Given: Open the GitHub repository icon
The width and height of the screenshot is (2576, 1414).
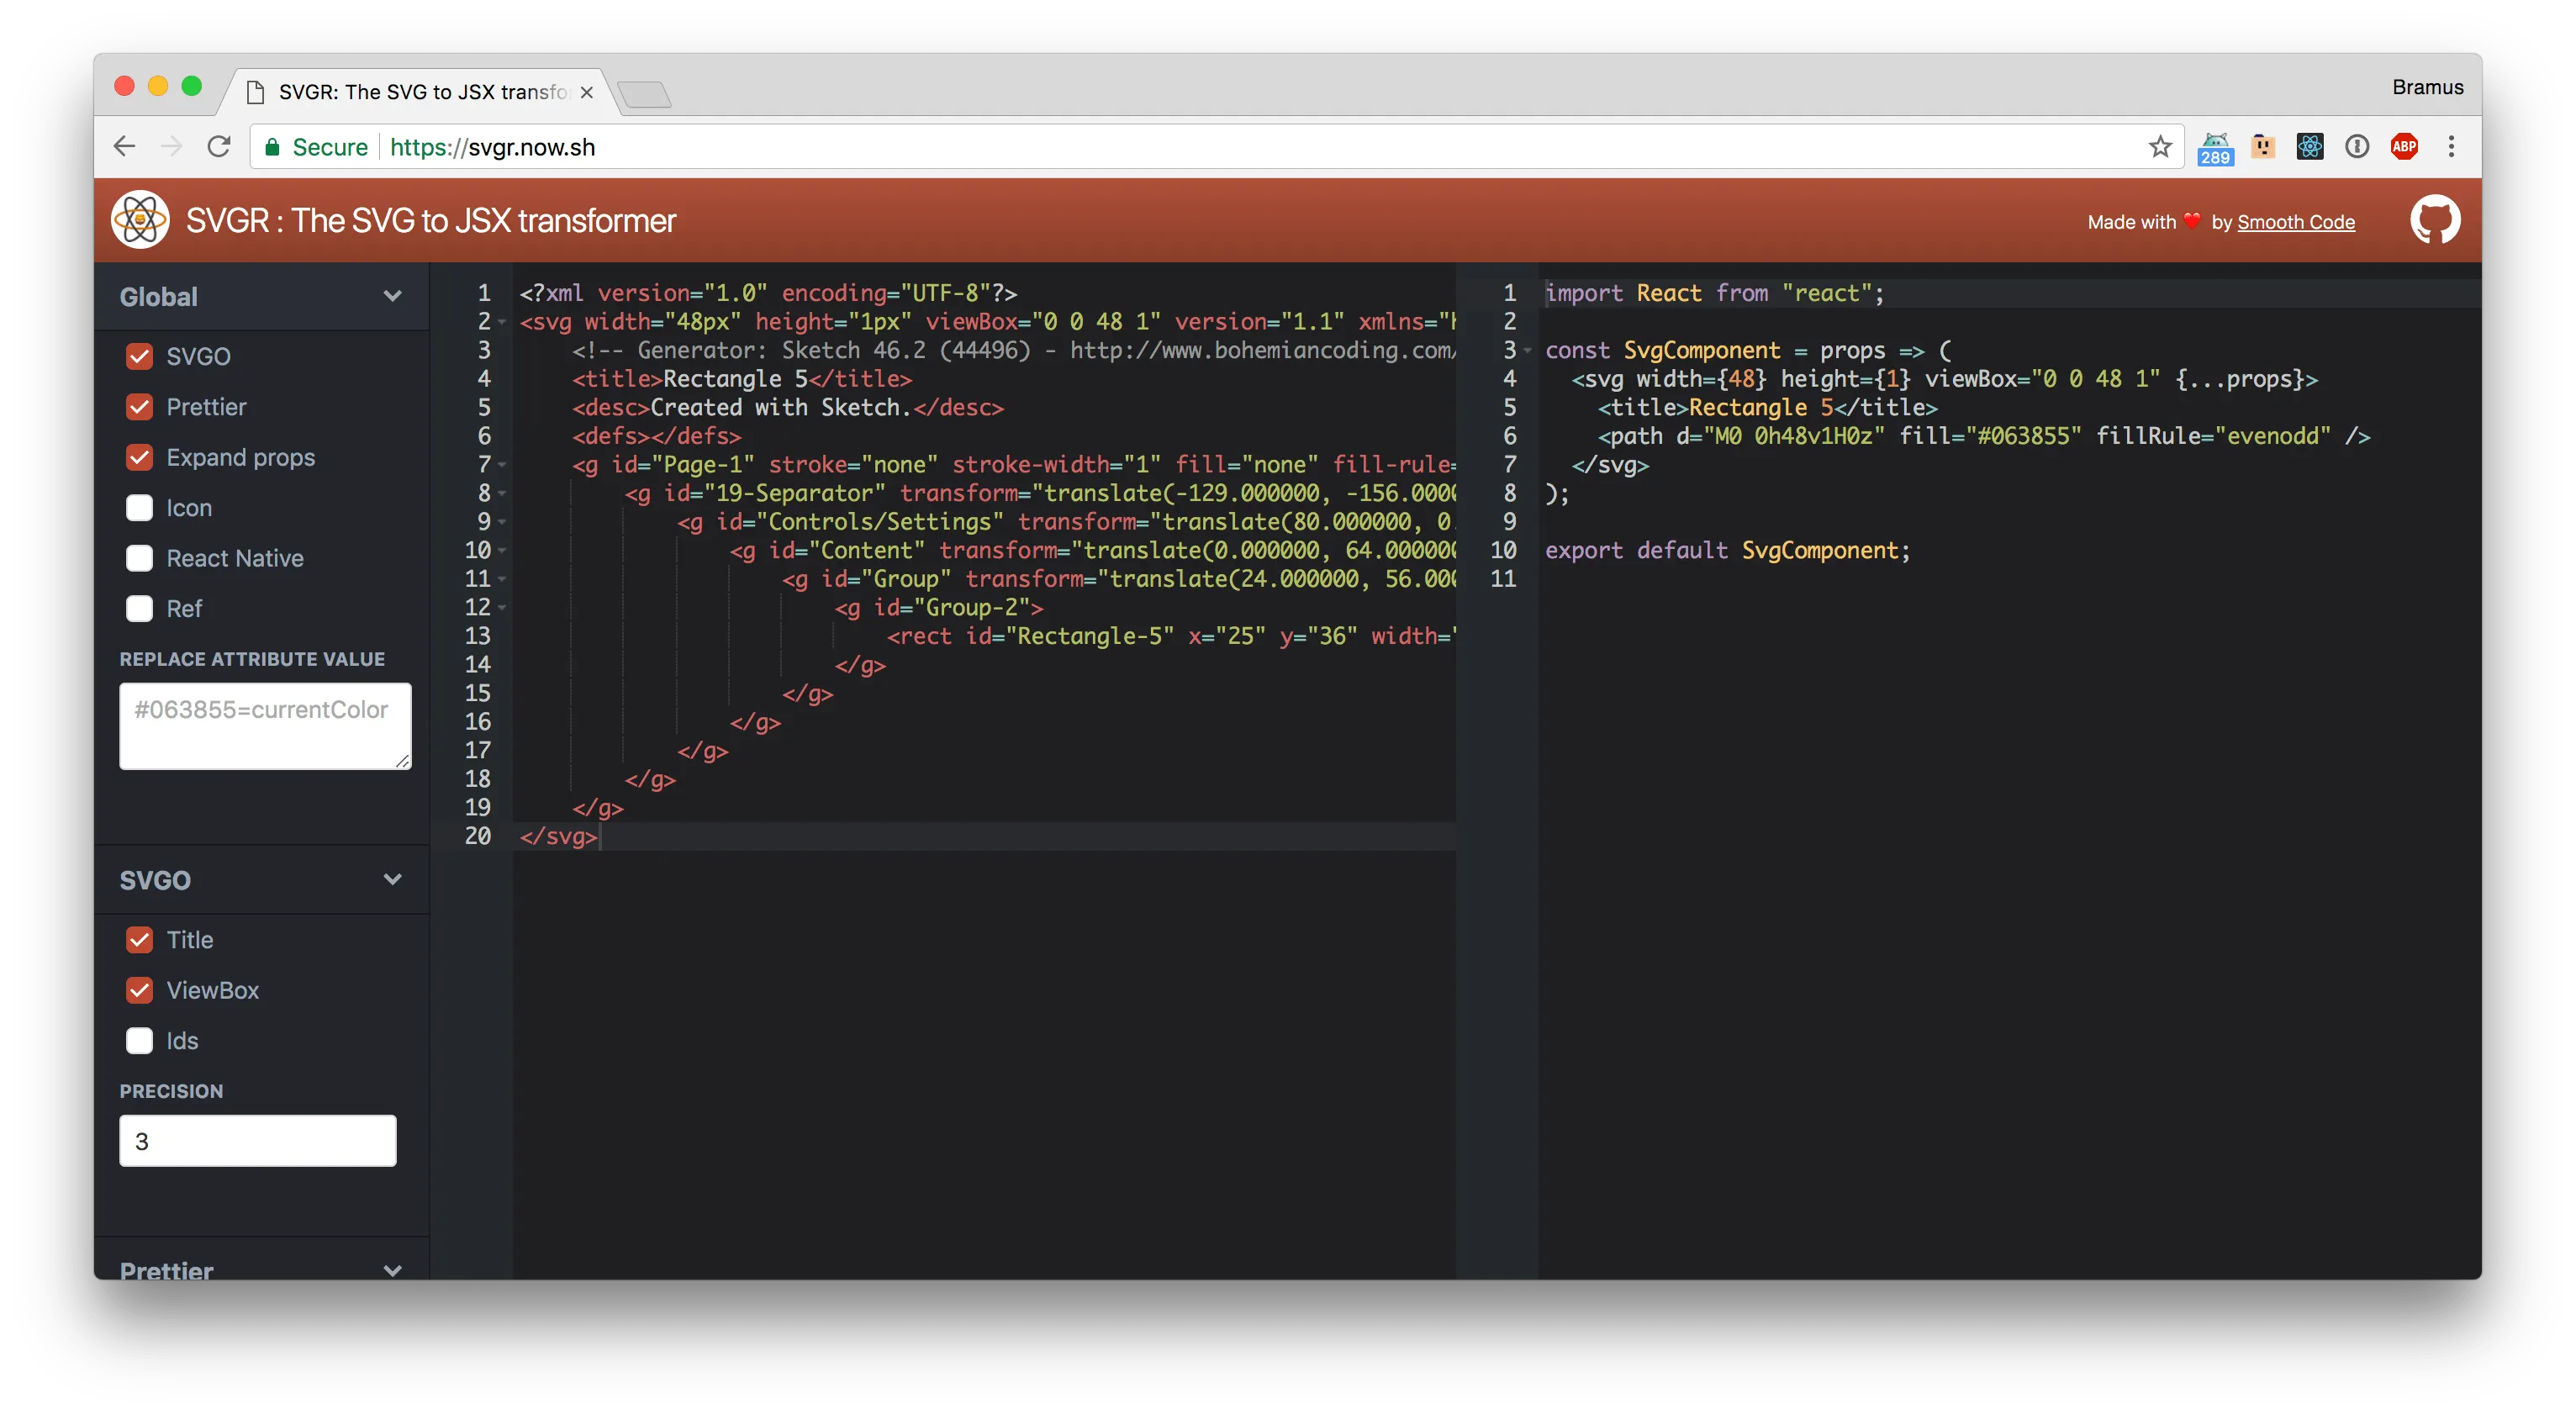Looking at the screenshot, I should [x=2434, y=220].
